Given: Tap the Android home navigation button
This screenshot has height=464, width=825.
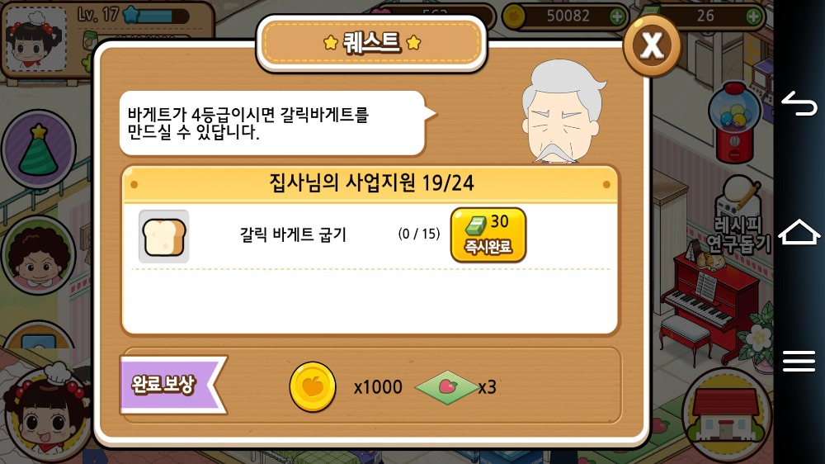Looking at the screenshot, I should (x=799, y=232).
